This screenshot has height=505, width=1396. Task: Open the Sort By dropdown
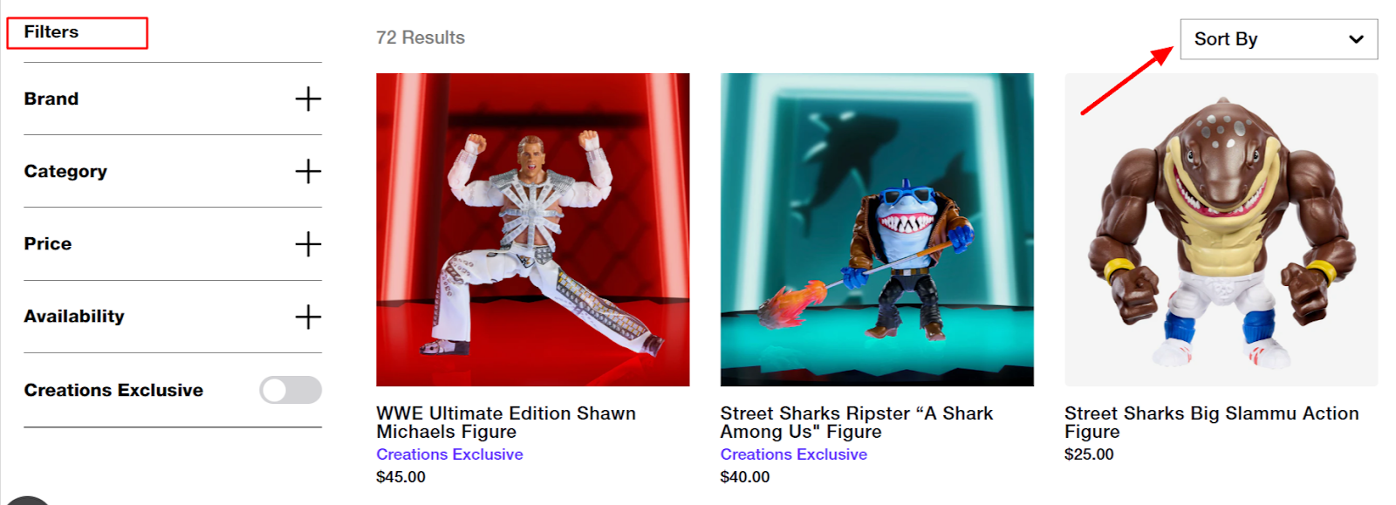pos(1279,39)
